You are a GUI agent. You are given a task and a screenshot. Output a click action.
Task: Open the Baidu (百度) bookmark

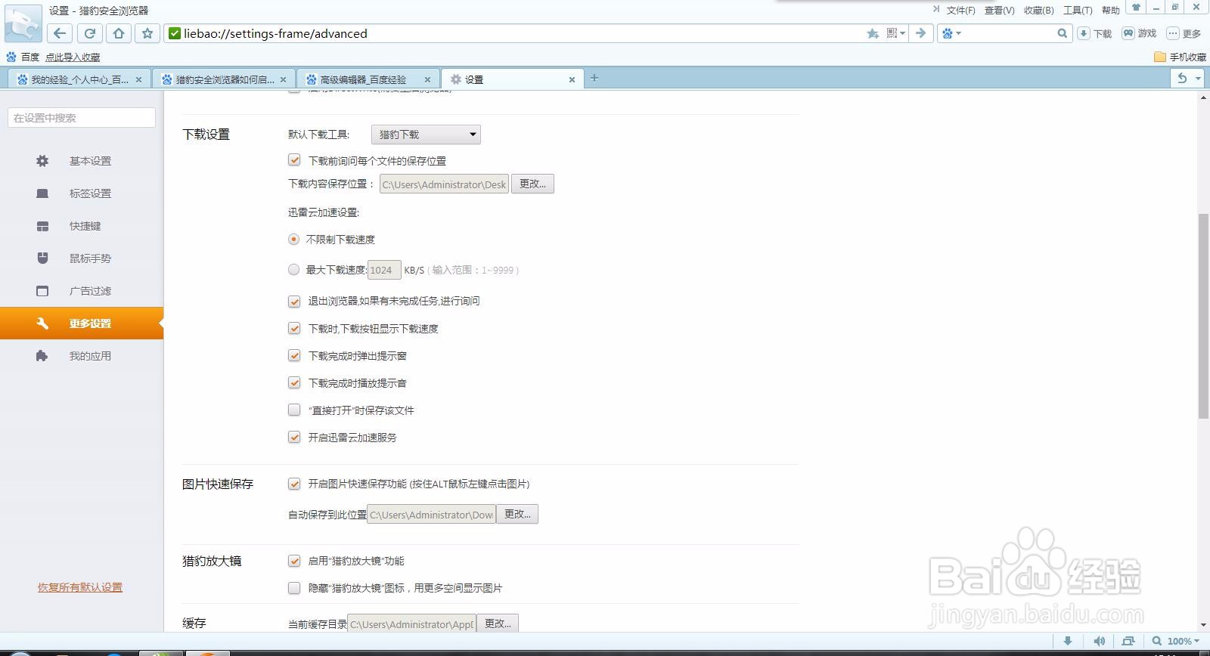[23, 57]
